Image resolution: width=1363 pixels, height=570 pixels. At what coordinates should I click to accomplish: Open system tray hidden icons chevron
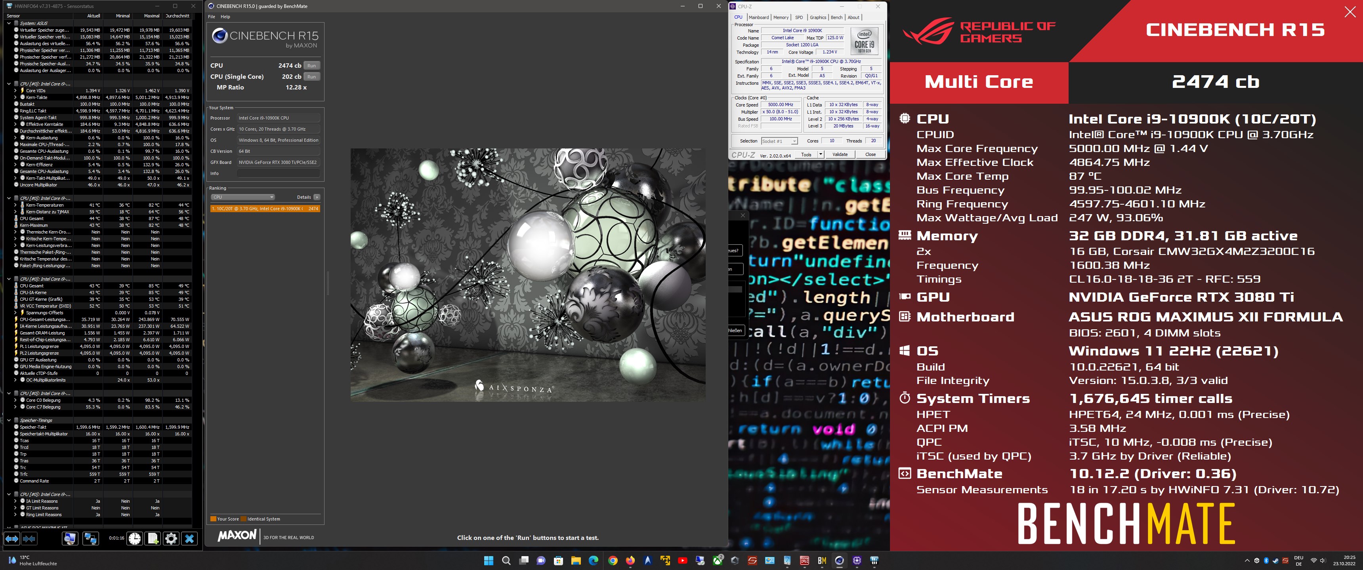click(1247, 560)
